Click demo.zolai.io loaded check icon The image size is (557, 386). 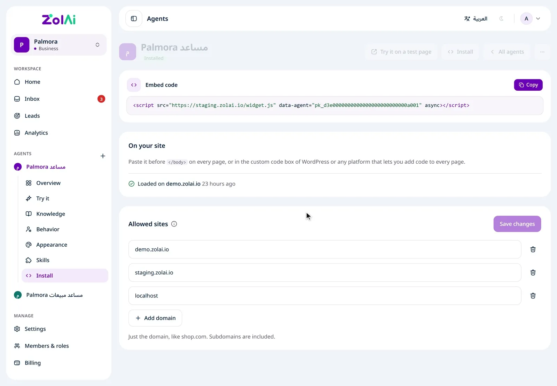point(131,184)
